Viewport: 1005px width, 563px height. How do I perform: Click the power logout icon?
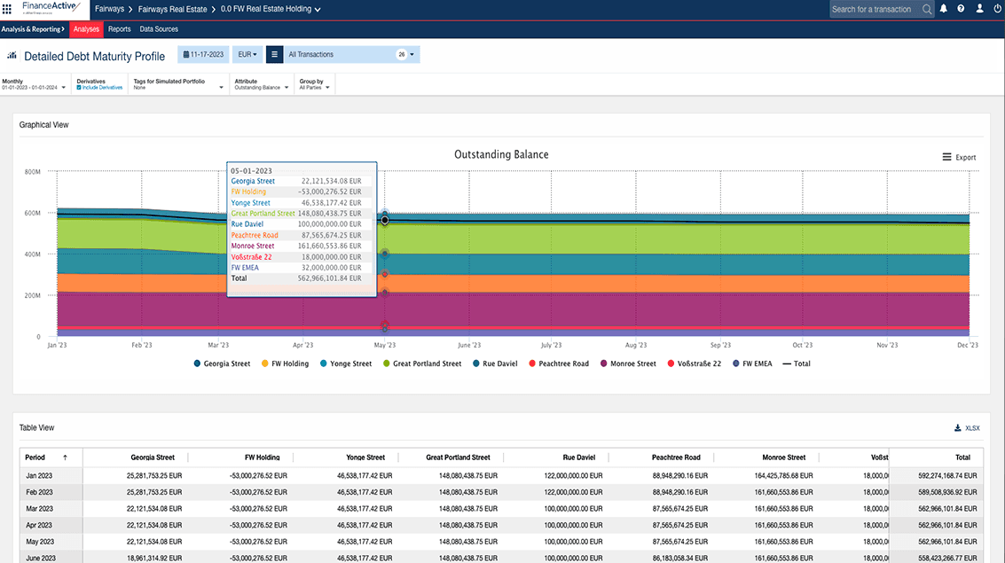(996, 9)
